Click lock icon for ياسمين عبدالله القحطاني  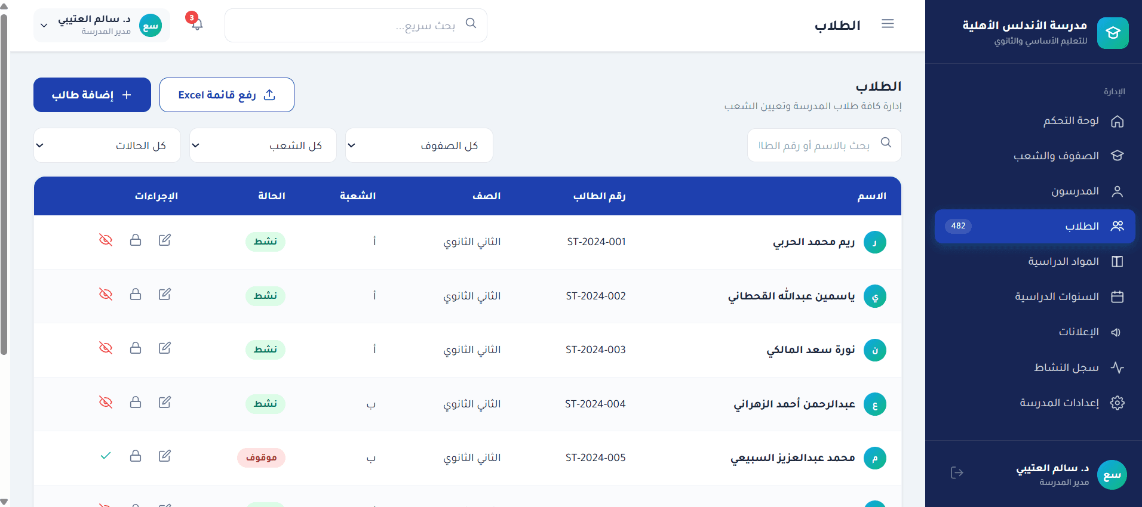click(x=136, y=294)
